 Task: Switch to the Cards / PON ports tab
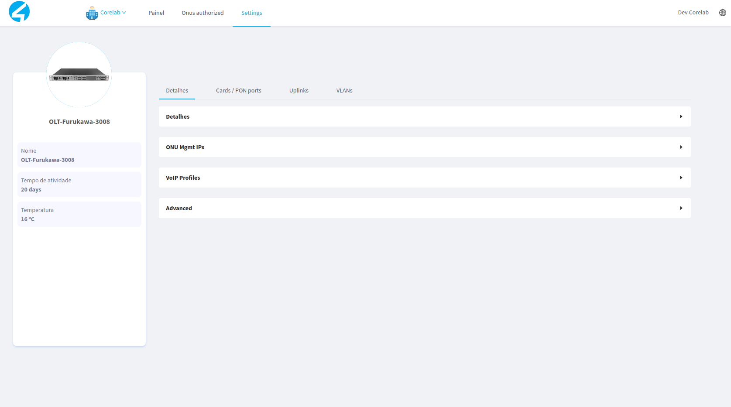[238, 91]
